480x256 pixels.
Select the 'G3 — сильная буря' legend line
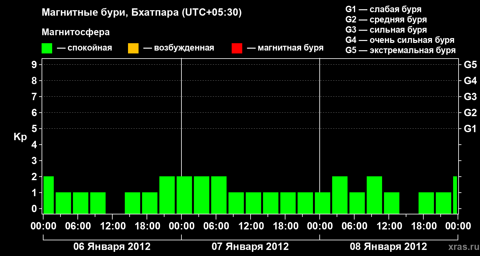(x=386, y=30)
